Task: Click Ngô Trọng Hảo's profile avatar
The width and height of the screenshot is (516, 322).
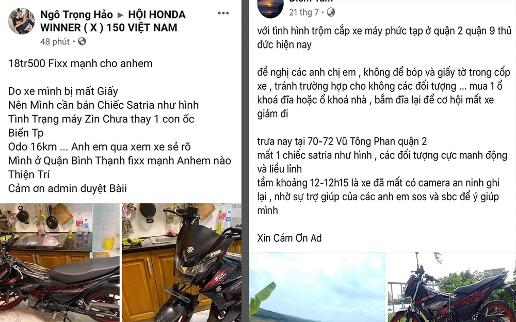Action: pos(21,21)
